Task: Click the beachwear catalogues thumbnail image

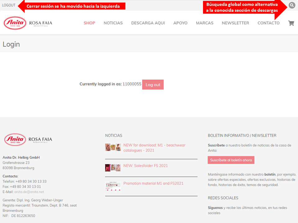Action: pos(113,147)
